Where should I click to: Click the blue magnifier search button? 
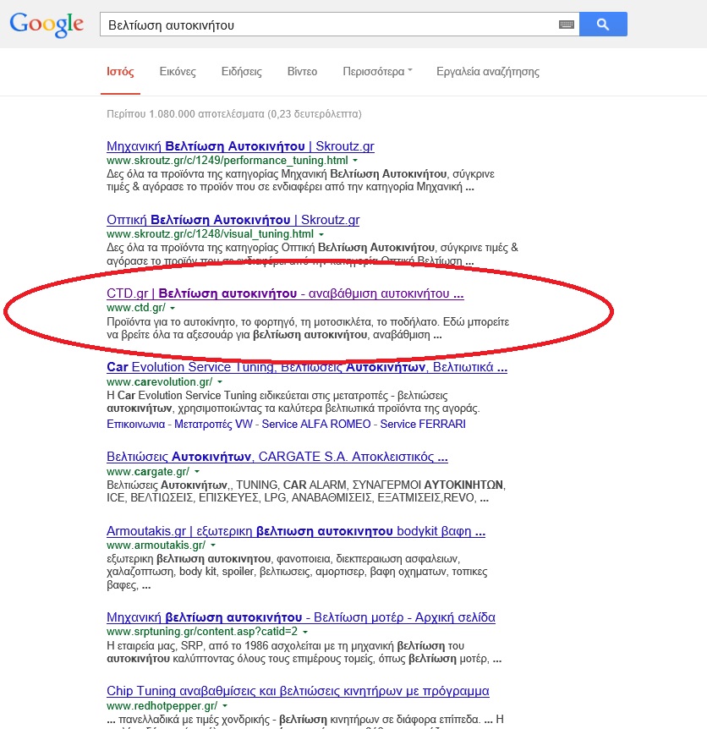603,25
